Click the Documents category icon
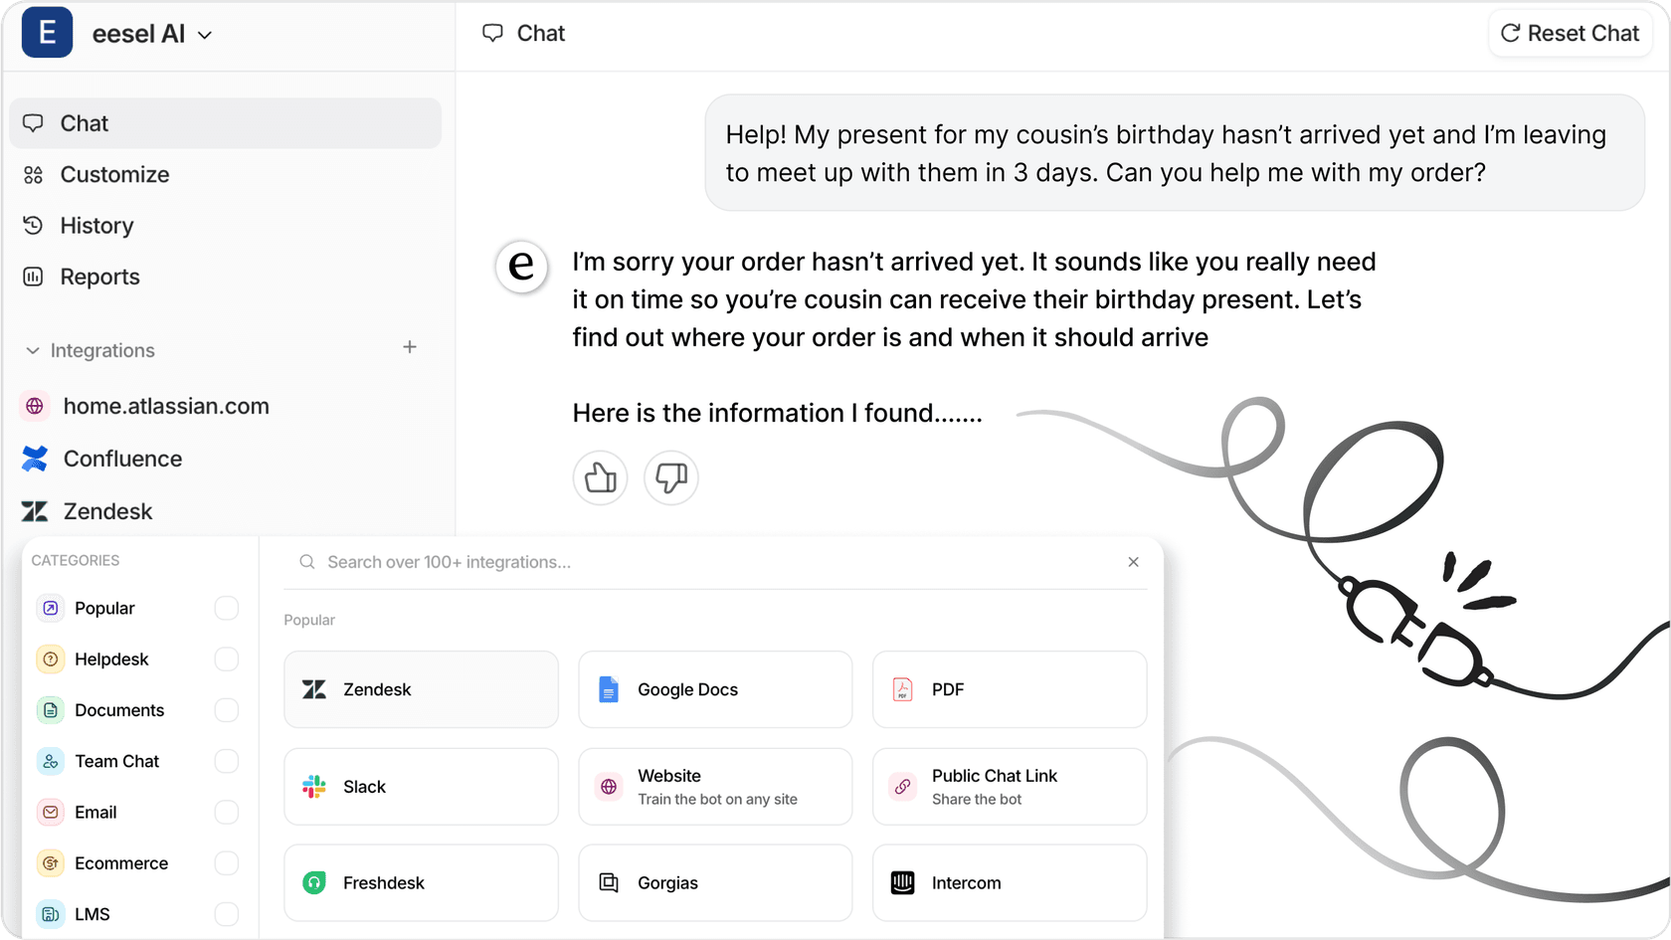1671x940 pixels. point(51,710)
